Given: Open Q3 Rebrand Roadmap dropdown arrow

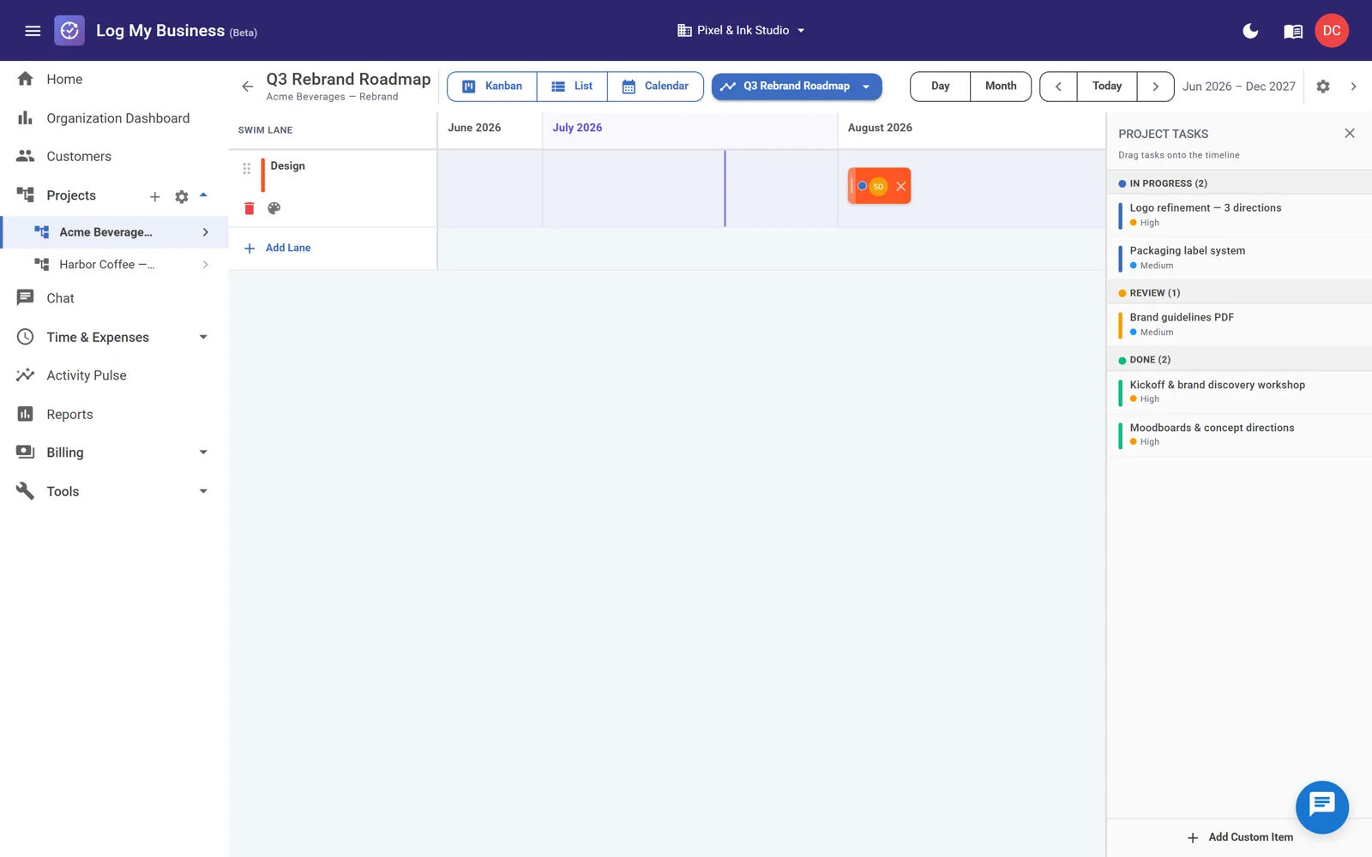Looking at the screenshot, I should click(x=866, y=87).
